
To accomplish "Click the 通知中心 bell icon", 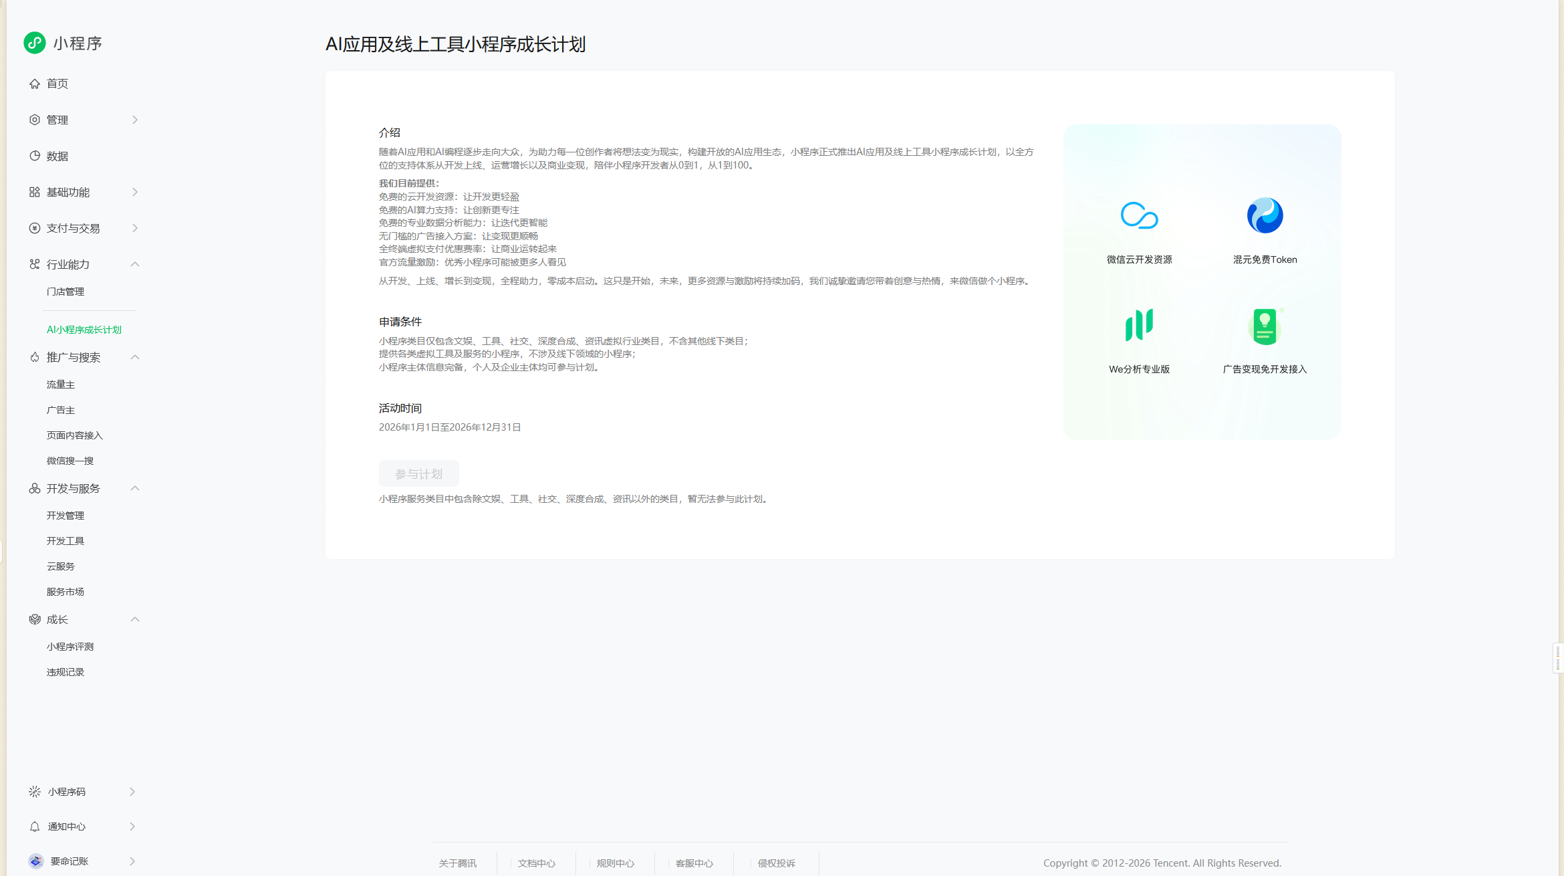I will [x=35, y=827].
